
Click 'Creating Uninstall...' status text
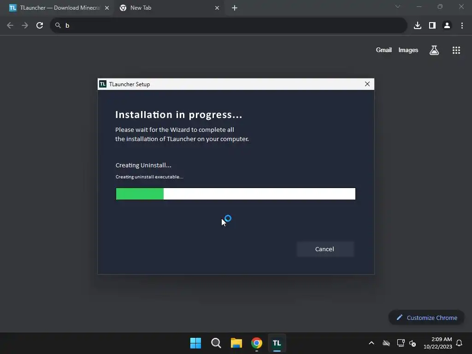pos(143,165)
